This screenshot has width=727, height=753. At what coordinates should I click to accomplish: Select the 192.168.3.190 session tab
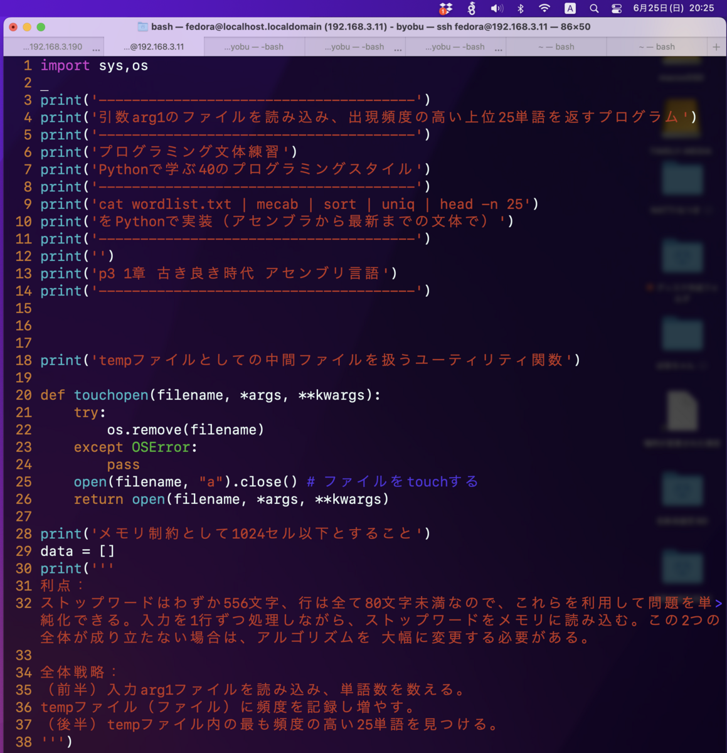click(x=52, y=46)
